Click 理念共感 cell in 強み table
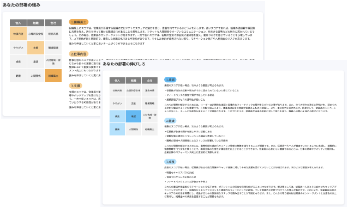 53,34
